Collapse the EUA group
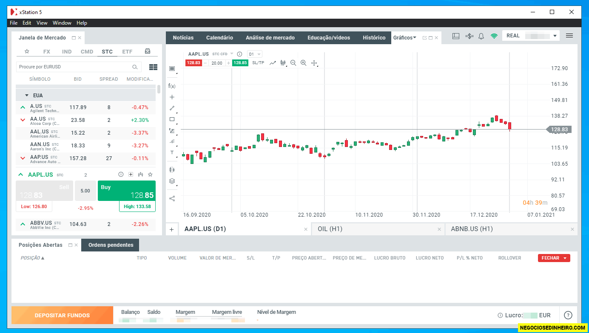The height and width of the screenshot is (333, 589). 26,96
